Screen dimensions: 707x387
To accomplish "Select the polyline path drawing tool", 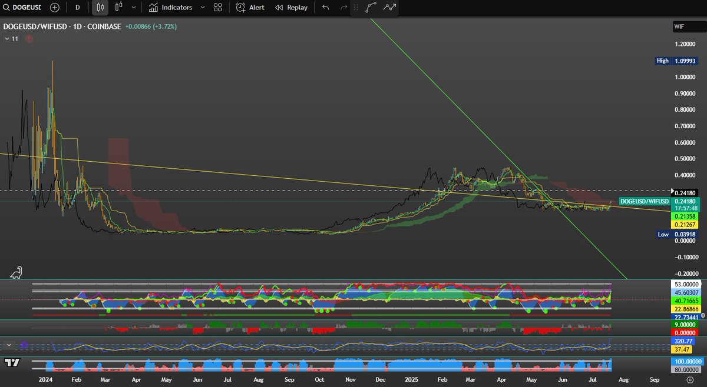I will 389,8.
